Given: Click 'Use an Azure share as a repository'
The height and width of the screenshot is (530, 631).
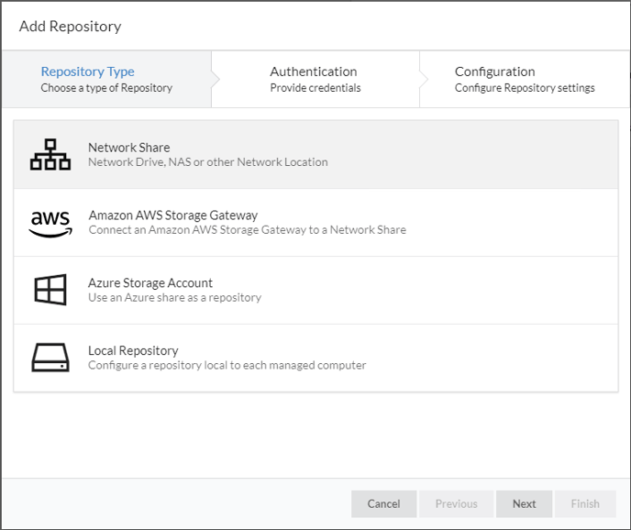Looking at the screenshot, I should pos(174,297).
